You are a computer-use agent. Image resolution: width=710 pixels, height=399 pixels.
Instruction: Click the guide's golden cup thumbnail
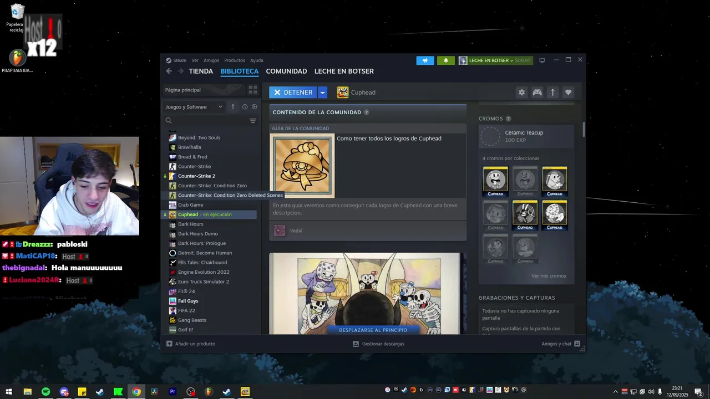click(302, 166)
